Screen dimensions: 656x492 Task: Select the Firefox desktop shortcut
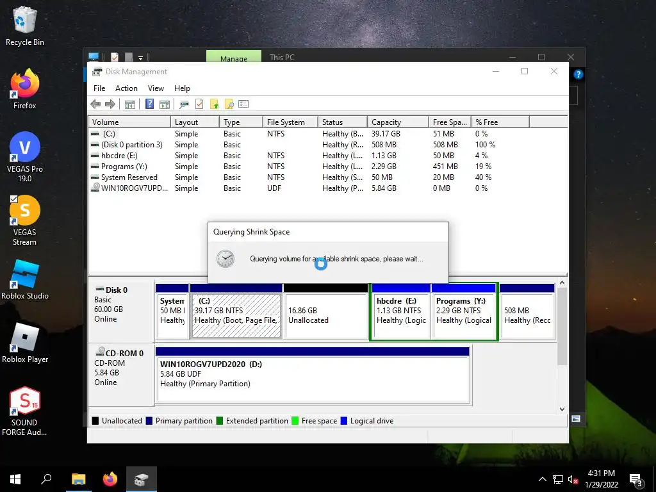[25, 88]
